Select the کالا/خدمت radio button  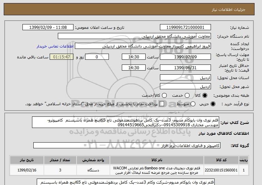point(164,95)
